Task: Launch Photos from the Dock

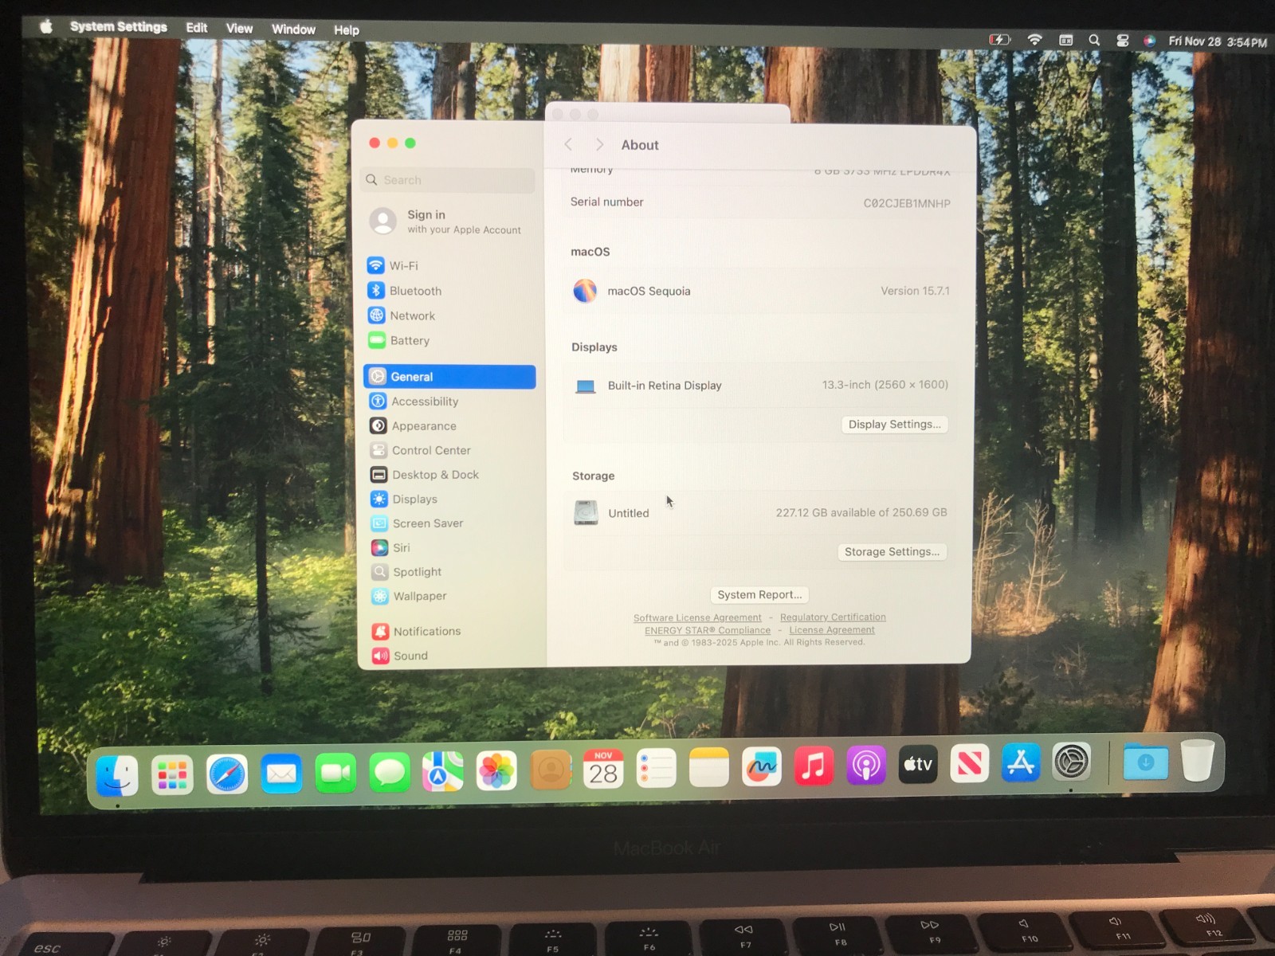Action: [x=496, y=770]
